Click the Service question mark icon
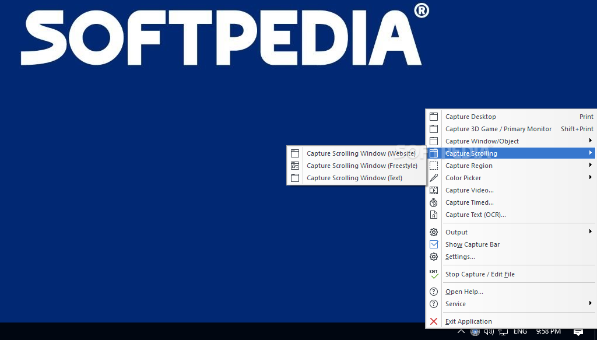Screen dimensions: 597x340 click(434, 304)
